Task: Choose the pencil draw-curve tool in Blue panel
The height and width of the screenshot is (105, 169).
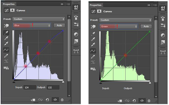Action: 6,56
